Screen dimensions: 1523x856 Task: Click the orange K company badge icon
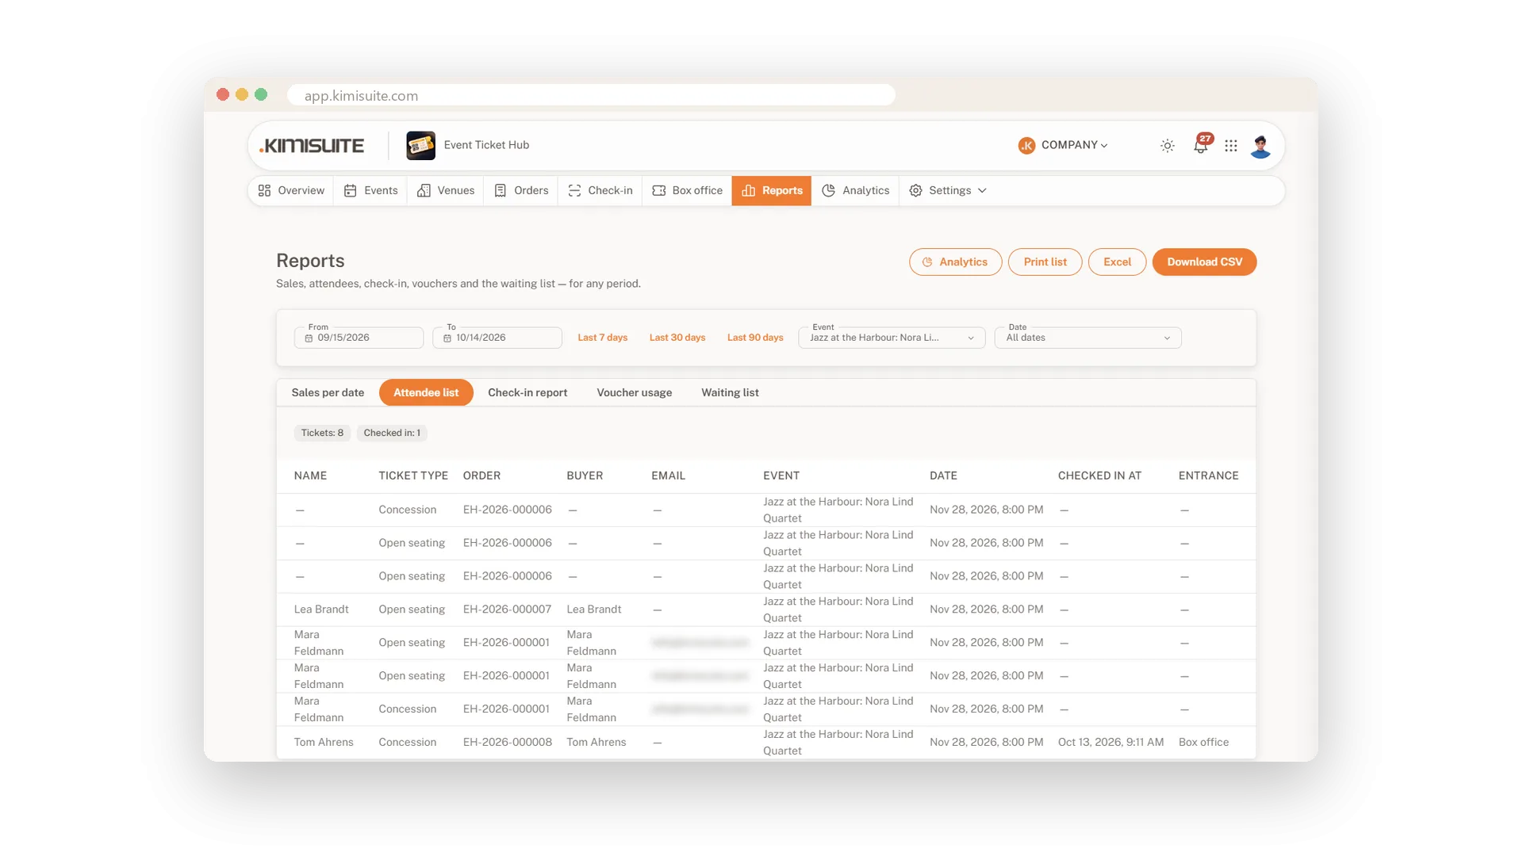[x=1026, y=146]
